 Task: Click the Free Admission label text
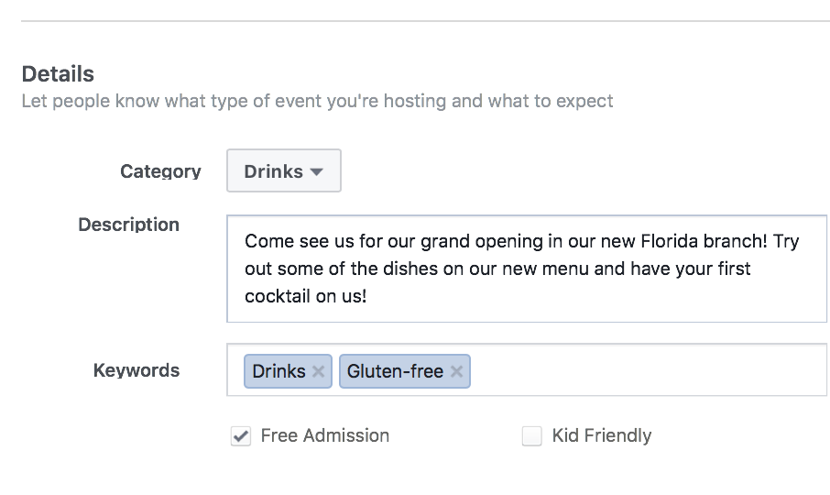(x=324, y=435)
